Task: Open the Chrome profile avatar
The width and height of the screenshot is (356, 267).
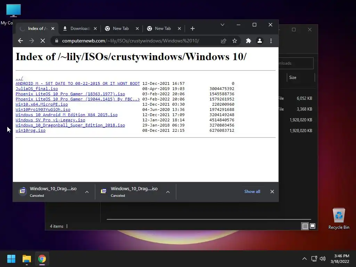Action: [259, 41]
